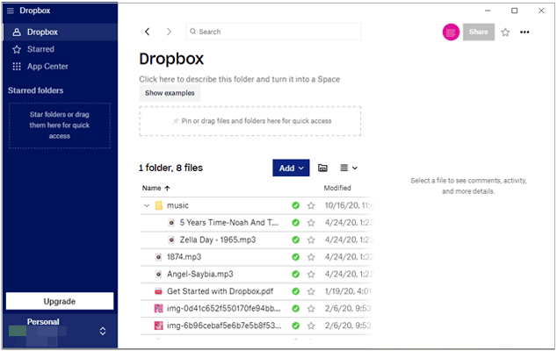The image size is (557, 351).
Task: Click the Share button
Action: 479,32
